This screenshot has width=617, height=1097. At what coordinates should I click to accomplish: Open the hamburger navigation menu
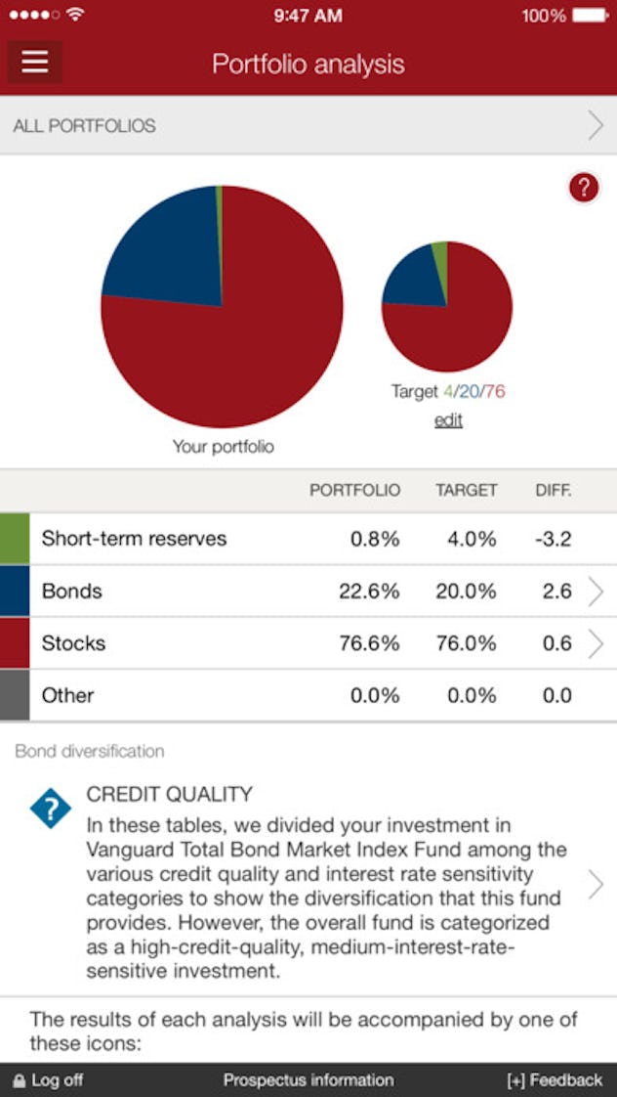pos(34,62)
